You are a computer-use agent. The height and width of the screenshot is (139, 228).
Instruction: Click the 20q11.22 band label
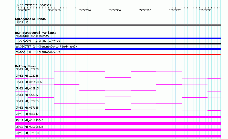22,22
